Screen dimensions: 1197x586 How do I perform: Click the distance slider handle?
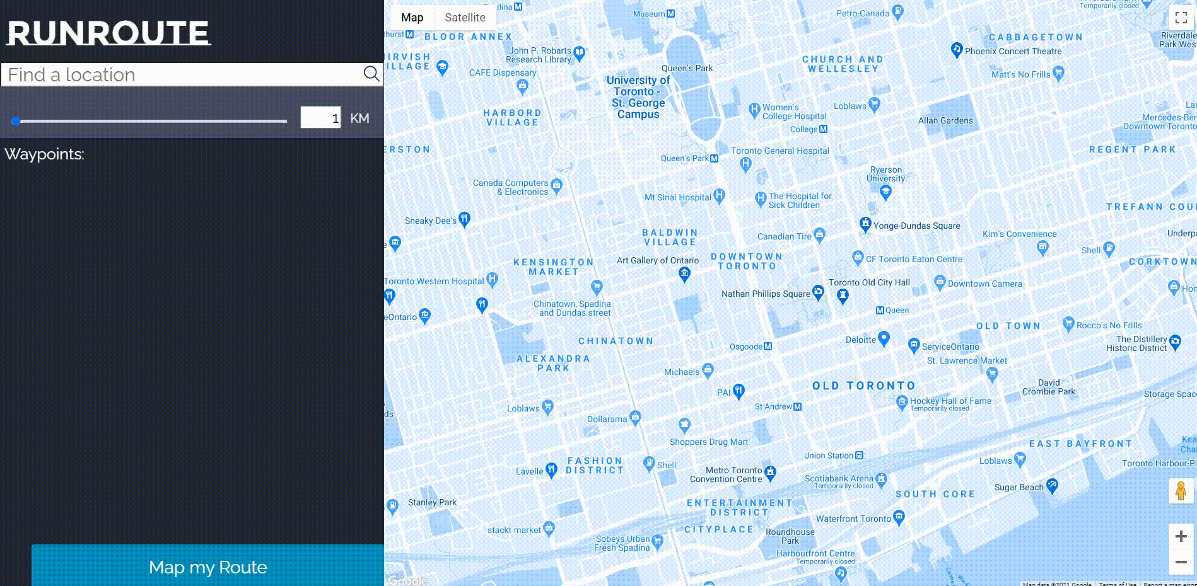click(16, 121)
